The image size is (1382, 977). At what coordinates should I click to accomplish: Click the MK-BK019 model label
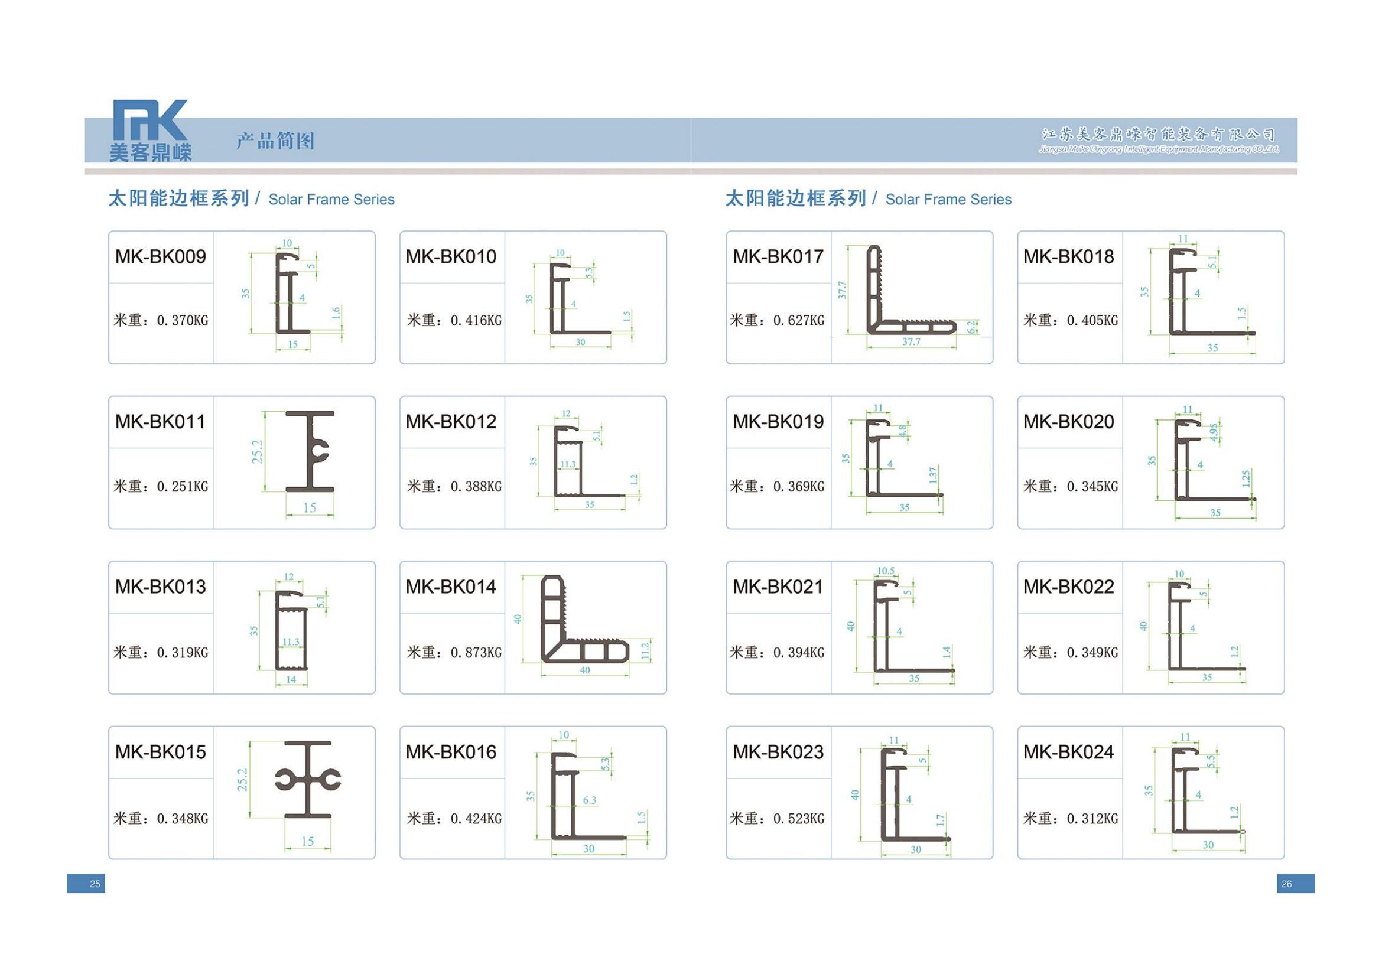tap(778, 422)
